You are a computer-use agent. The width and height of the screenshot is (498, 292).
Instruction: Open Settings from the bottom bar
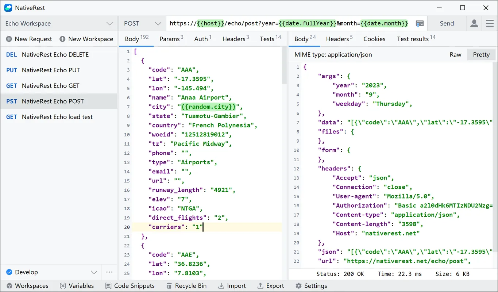click(x=311, y=285)
